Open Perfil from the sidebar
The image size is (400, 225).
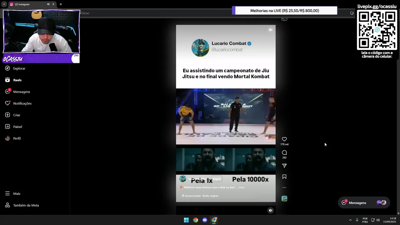tap(13, 138)
